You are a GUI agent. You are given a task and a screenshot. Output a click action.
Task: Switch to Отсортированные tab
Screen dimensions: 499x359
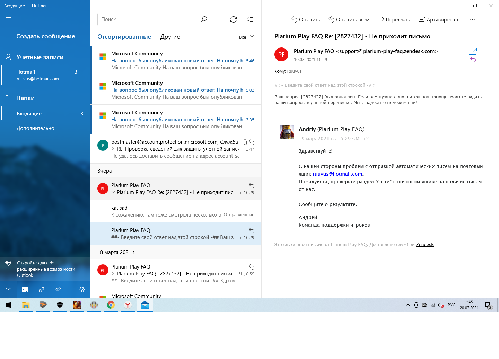[124, 37]
